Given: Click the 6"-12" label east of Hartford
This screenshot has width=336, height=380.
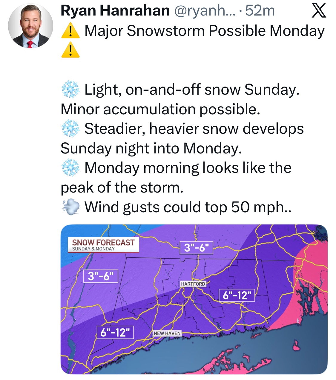Looking at the screenshot, I should click(237, 295).
